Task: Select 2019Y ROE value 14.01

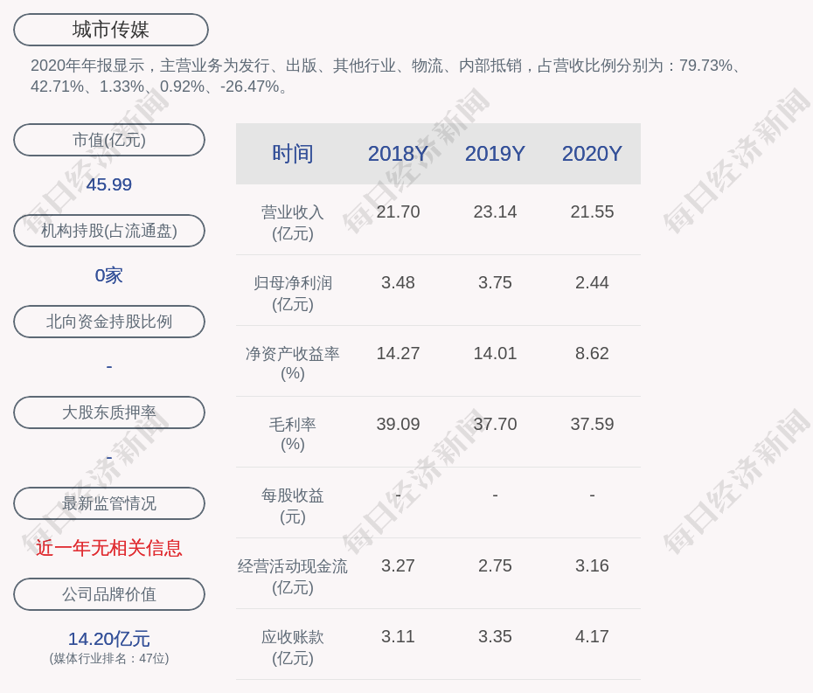Action: [495, 354]
